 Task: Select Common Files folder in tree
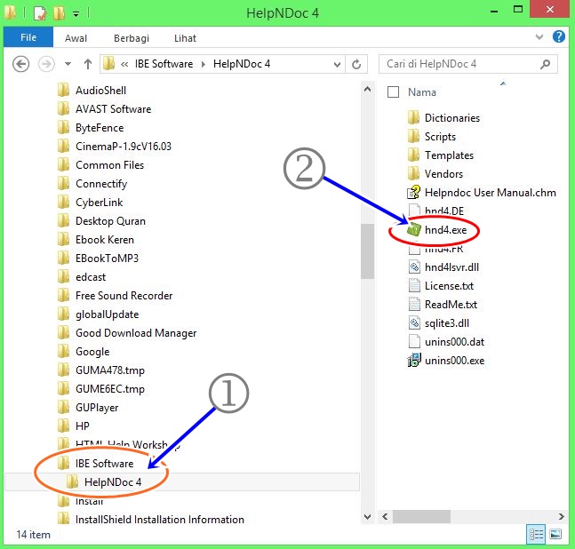point(100,165)
